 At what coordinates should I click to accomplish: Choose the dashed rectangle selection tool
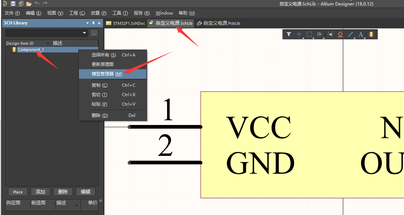(309, 34)
